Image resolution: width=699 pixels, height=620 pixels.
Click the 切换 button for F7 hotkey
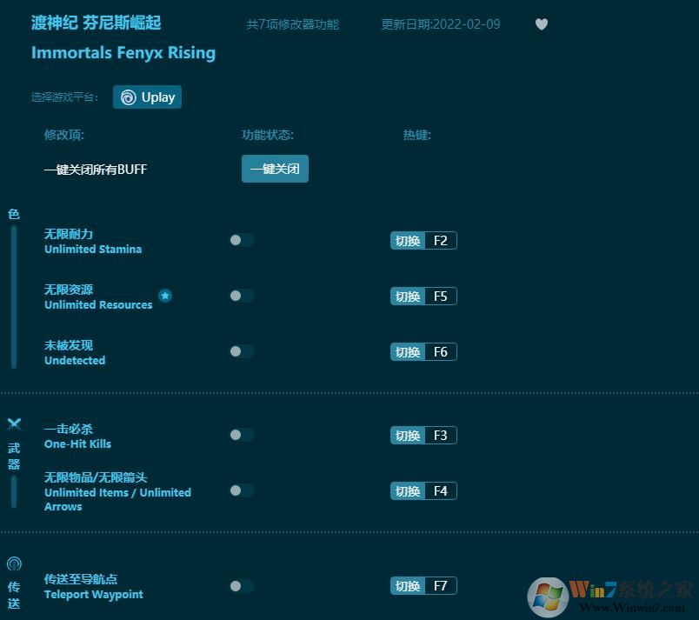[x=408, y=586]
